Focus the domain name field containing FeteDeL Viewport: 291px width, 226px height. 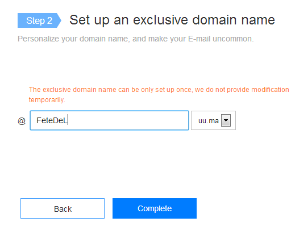[109, 120]
